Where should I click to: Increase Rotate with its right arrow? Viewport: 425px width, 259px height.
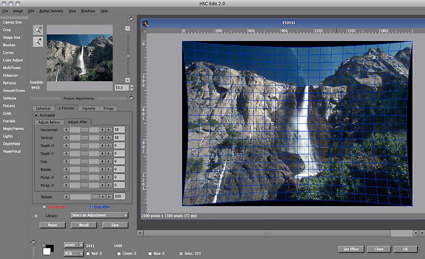109,169
